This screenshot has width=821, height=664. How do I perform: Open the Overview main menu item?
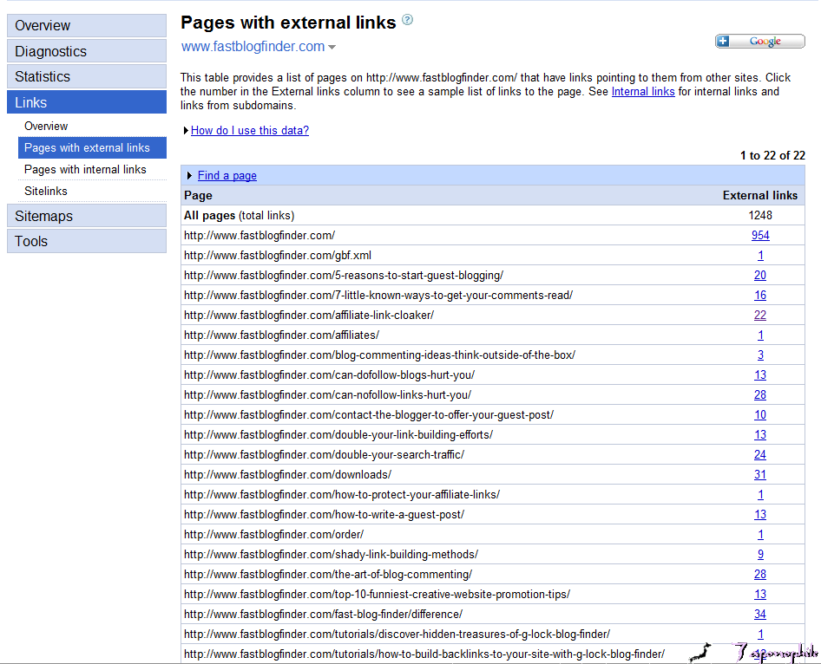point(87,26)
